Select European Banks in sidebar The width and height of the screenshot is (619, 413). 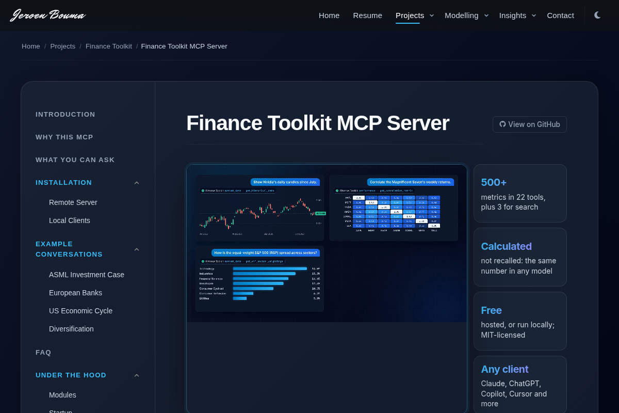pos(75,293)
